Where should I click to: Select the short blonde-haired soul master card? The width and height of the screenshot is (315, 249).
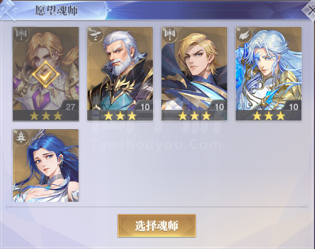pos(194,74)
